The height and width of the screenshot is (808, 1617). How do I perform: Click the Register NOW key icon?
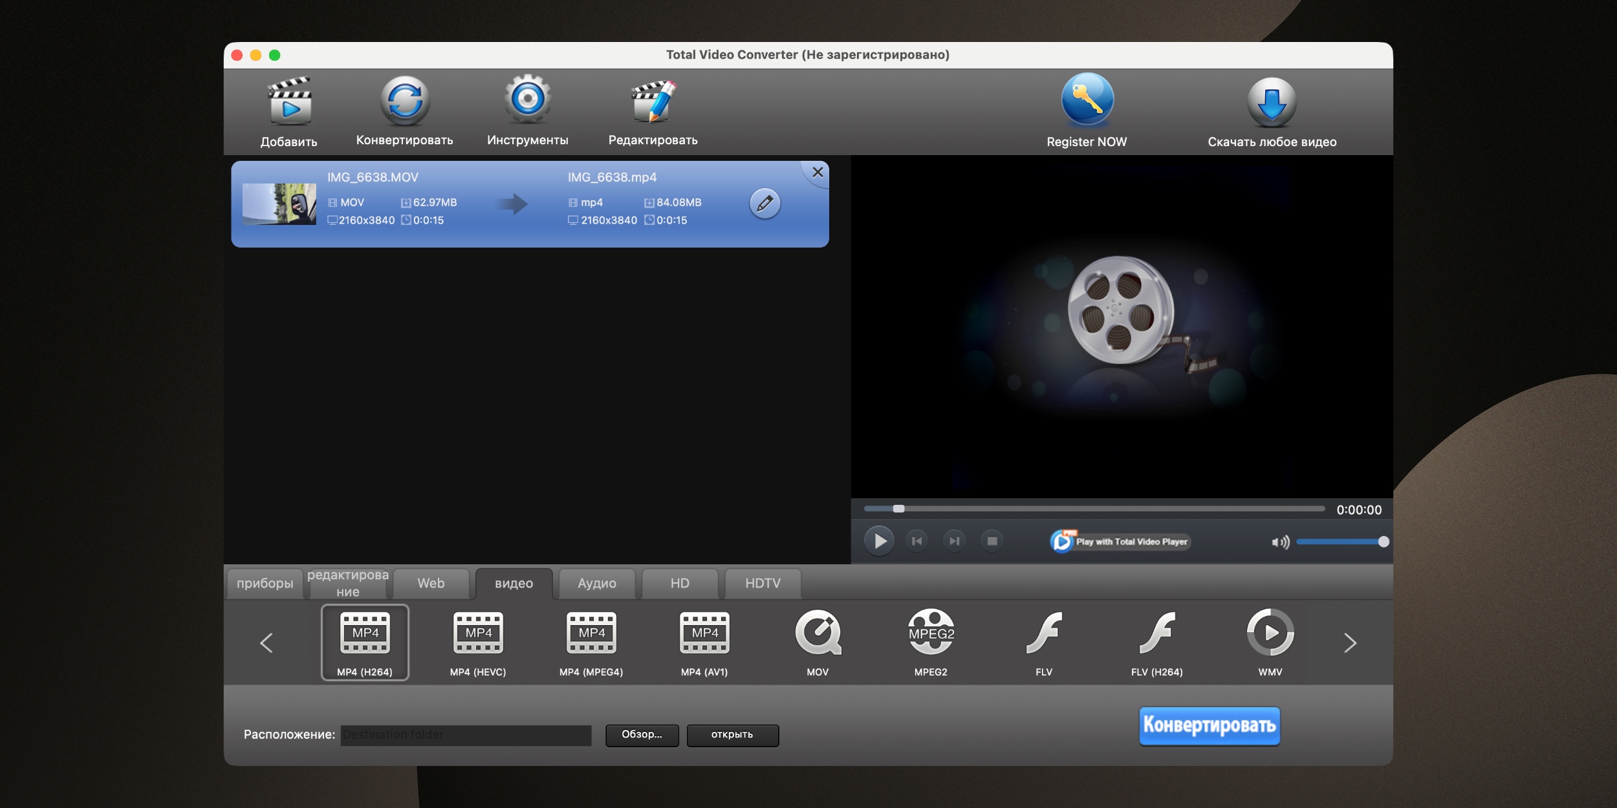click(x=1087, y=100)
